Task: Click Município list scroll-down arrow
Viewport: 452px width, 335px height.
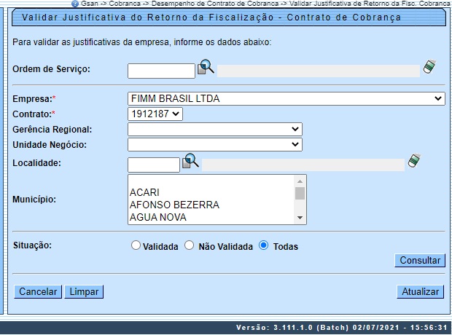Action: pos(300,218)
